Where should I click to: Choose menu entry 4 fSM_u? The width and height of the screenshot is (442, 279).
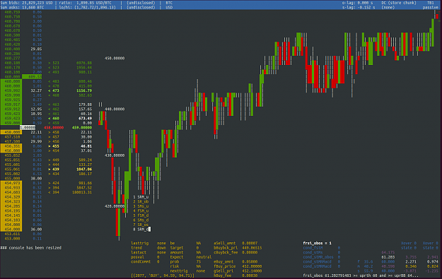pyautogui.click(x=141, y=211)
